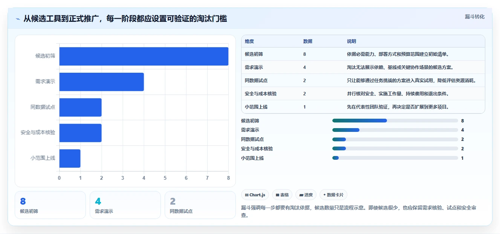Click the 候选初筛 bar in the chart
The height and width of the screenshot is (234, 500).
pos(144,56)
